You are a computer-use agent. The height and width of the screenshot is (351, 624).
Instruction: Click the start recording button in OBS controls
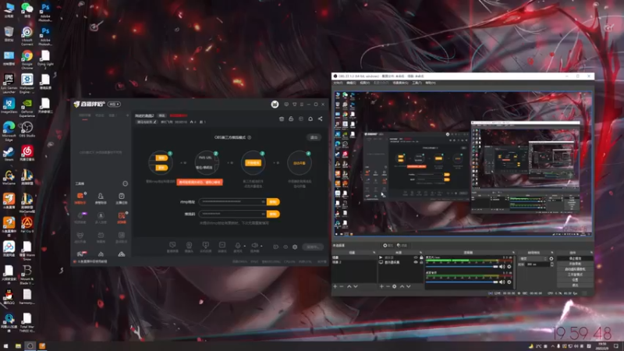[x=575, y=264]
